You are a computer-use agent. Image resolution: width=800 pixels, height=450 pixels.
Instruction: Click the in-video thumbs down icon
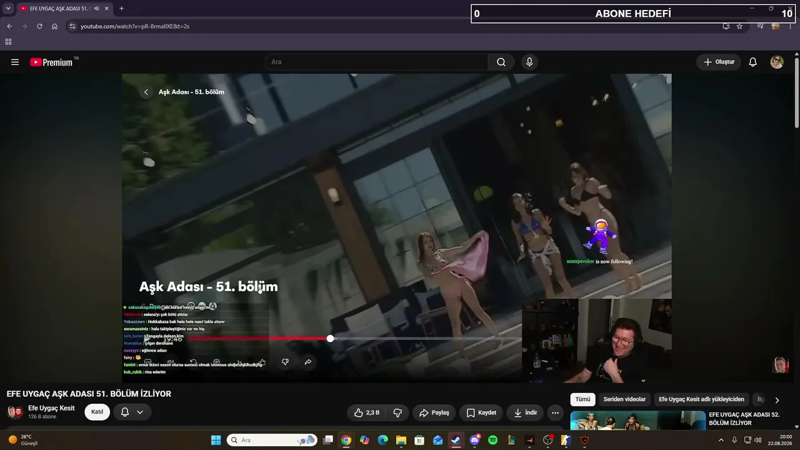(x=285, y=362)
